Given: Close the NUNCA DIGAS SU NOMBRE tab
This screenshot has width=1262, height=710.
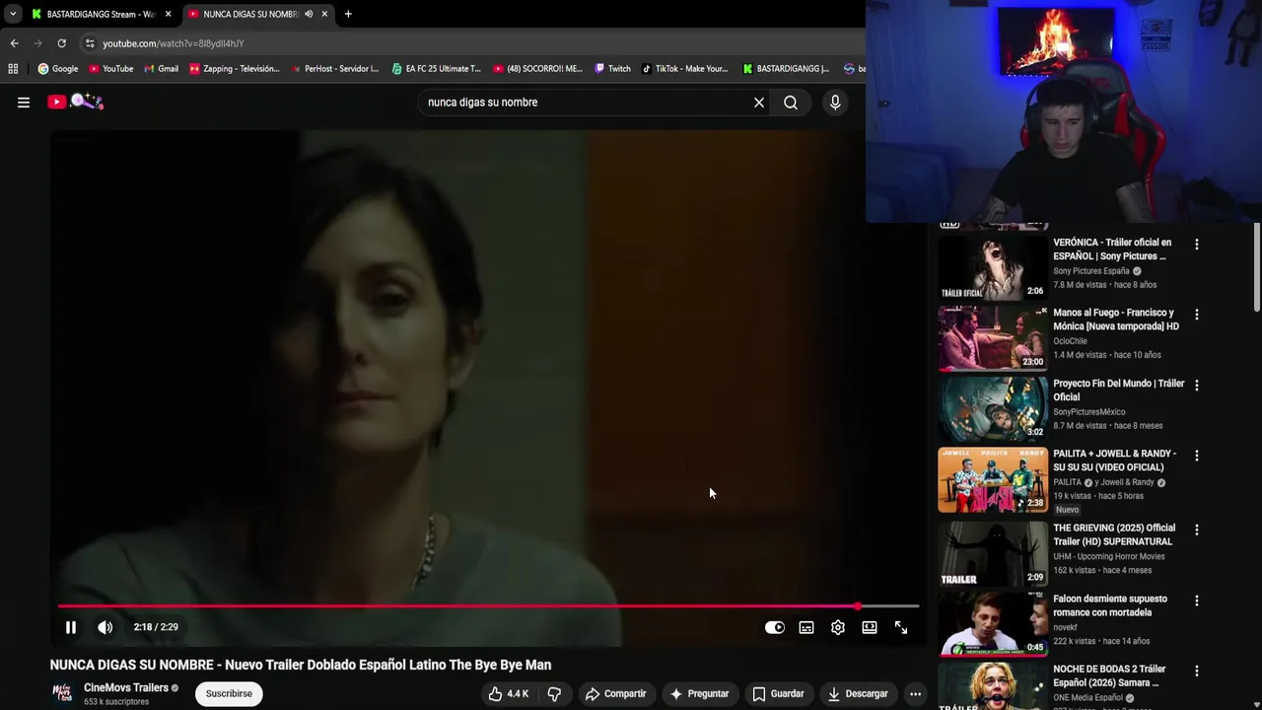Looking at the screenshot, I should [x=324, y=14].
